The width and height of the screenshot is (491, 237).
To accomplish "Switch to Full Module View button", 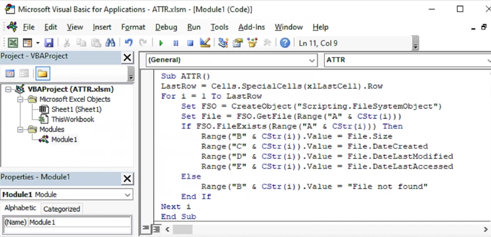I will [x=156, y=229].
